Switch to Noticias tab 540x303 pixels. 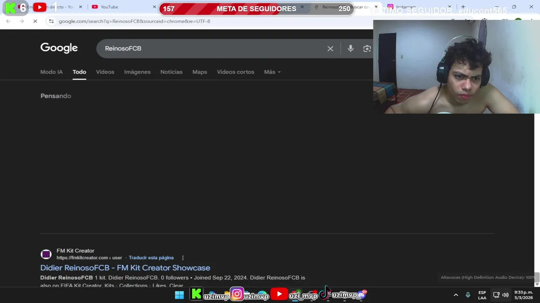[x=171, y=72]
